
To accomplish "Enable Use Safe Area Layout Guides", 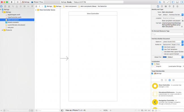I will pos(162,52).
